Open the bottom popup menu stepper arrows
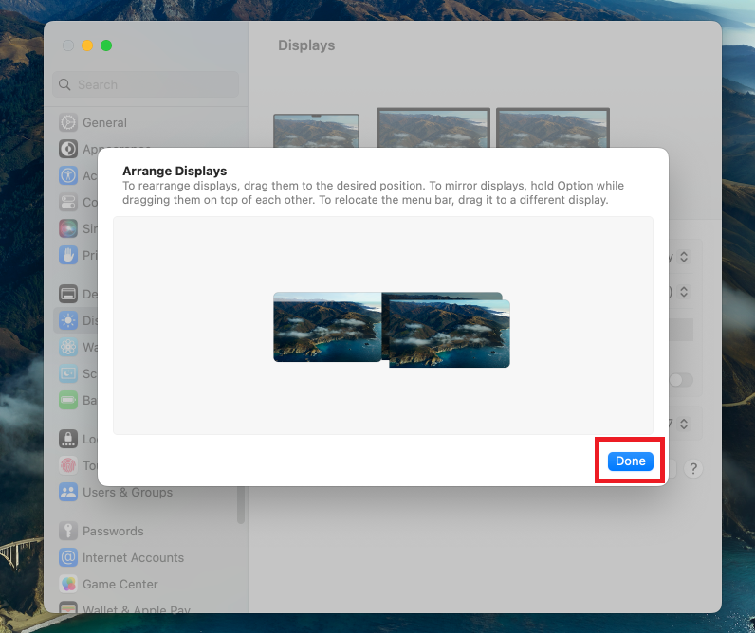755x633 pixels. click(683, 423)
